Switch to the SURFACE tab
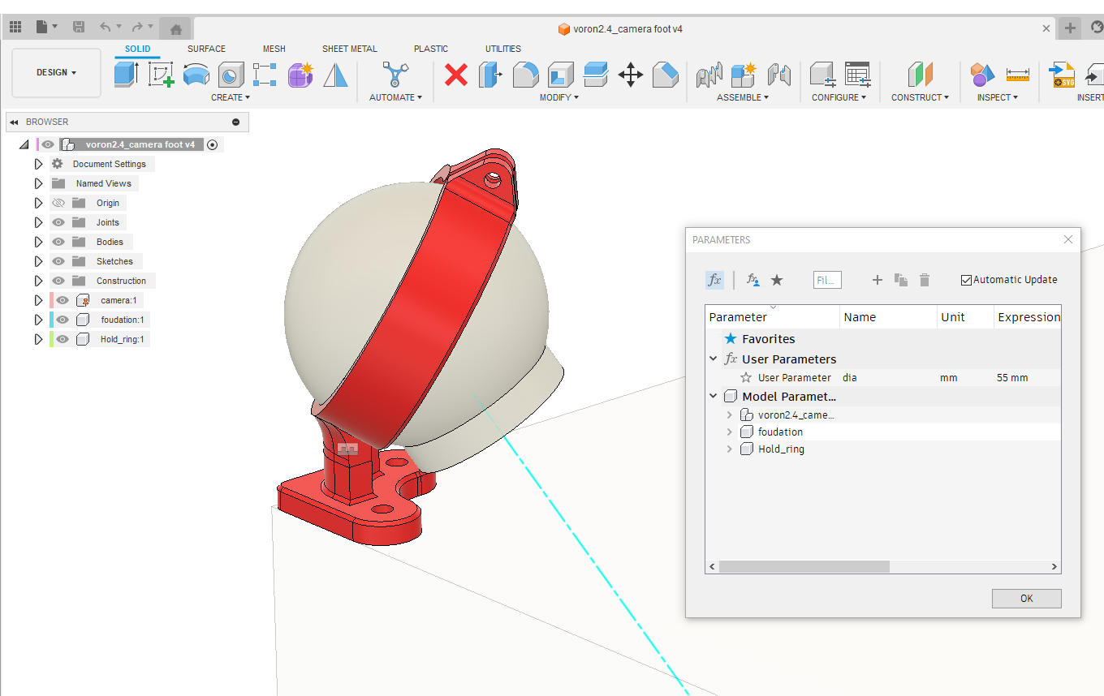 (x=206, y=49)
